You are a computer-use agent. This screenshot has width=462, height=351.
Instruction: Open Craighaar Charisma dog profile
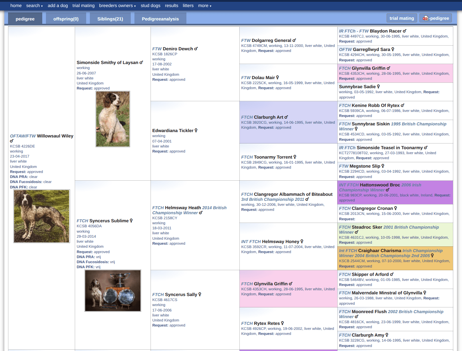point(380,250)
